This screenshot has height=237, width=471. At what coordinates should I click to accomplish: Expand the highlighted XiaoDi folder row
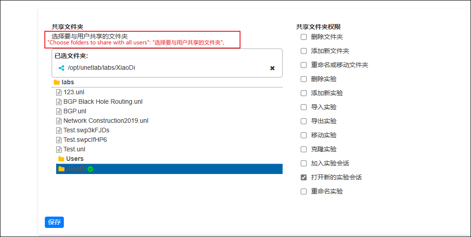pyautogui.click(x=169, y=169)
